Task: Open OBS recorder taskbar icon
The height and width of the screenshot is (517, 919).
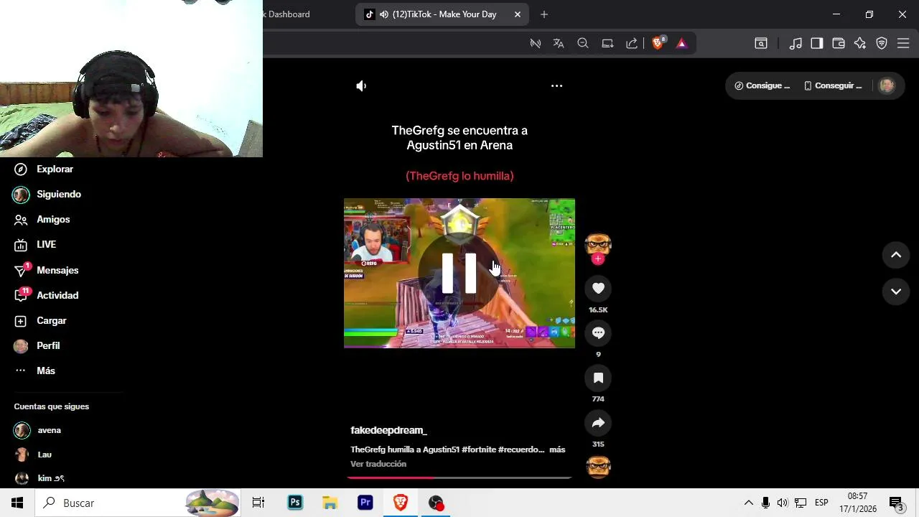Action: tap(436, 503)
